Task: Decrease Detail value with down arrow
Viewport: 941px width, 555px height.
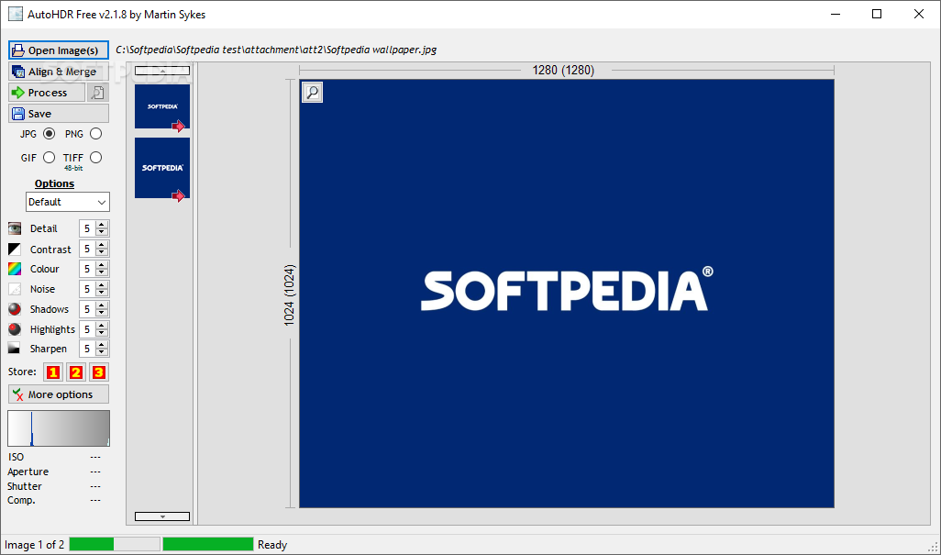Action: [x=102, y=232]
